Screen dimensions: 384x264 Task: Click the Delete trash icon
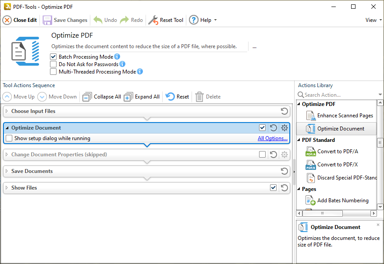199,96
